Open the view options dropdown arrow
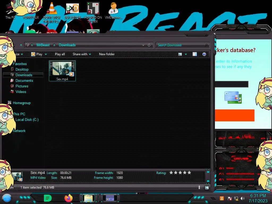 point(186,54)
